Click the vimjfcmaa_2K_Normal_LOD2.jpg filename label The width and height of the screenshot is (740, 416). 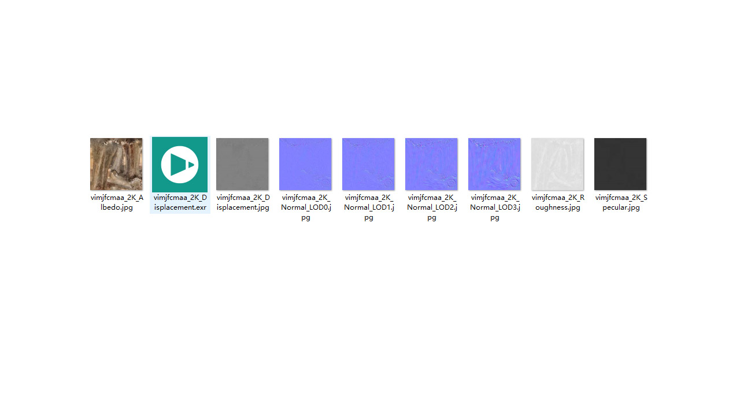432,207
